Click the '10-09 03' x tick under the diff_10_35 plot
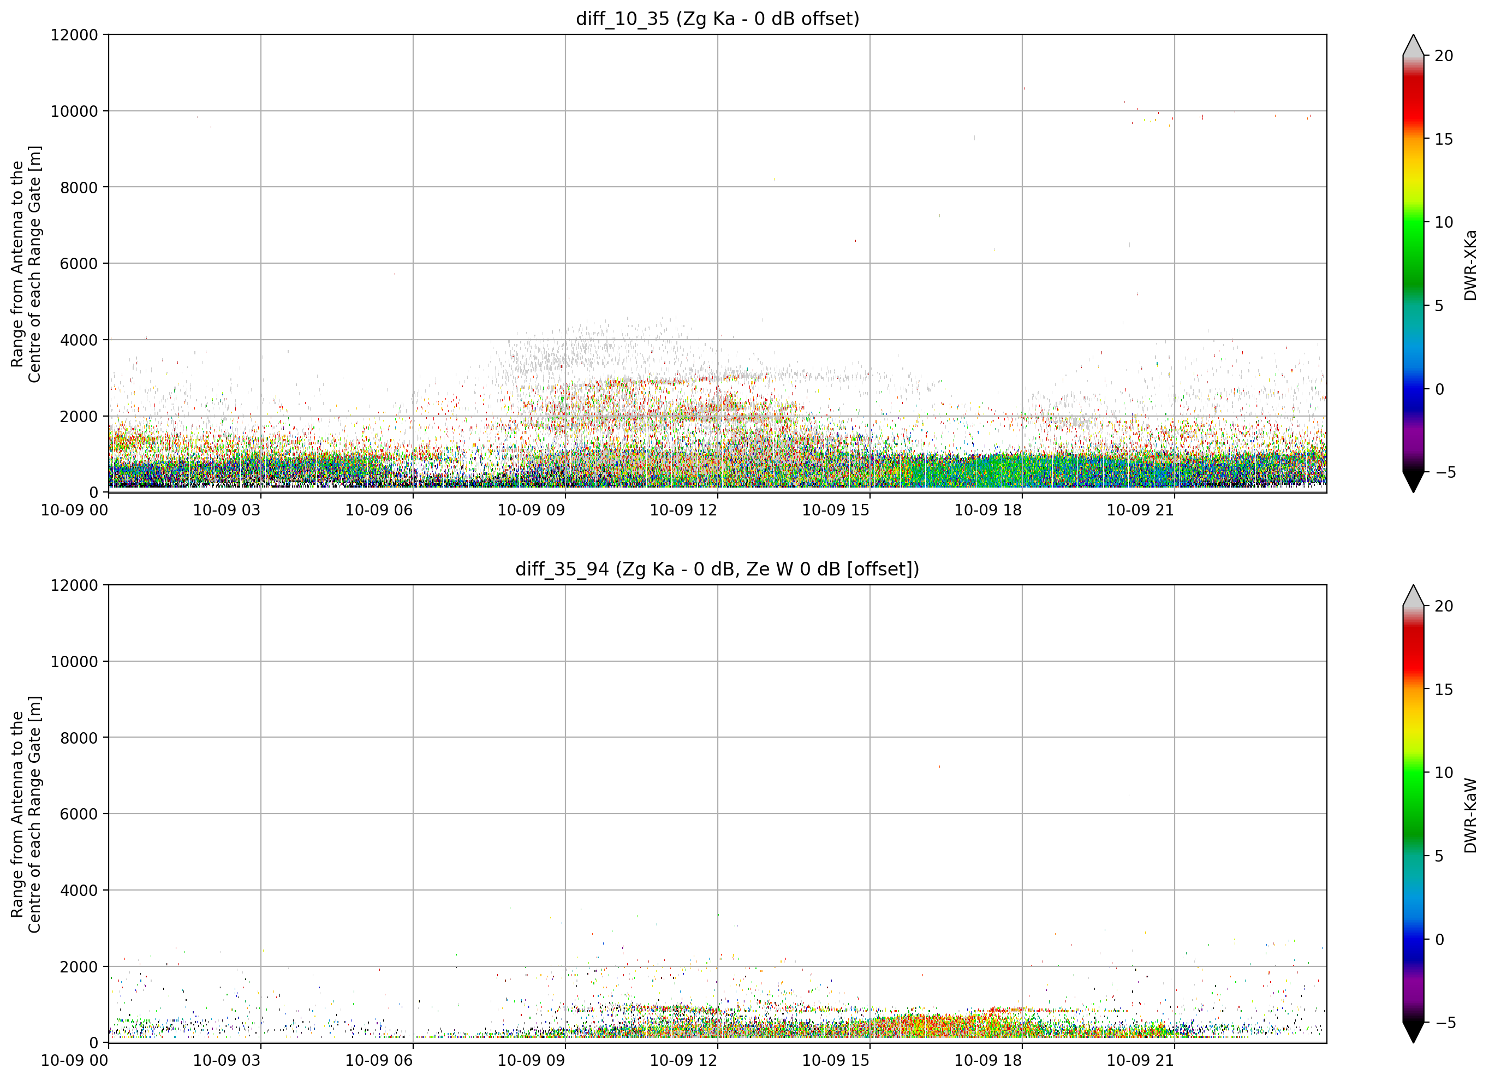The image size is (1489, 1080). [227, 511]
